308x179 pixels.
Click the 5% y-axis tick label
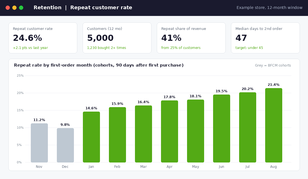(19, 145)
